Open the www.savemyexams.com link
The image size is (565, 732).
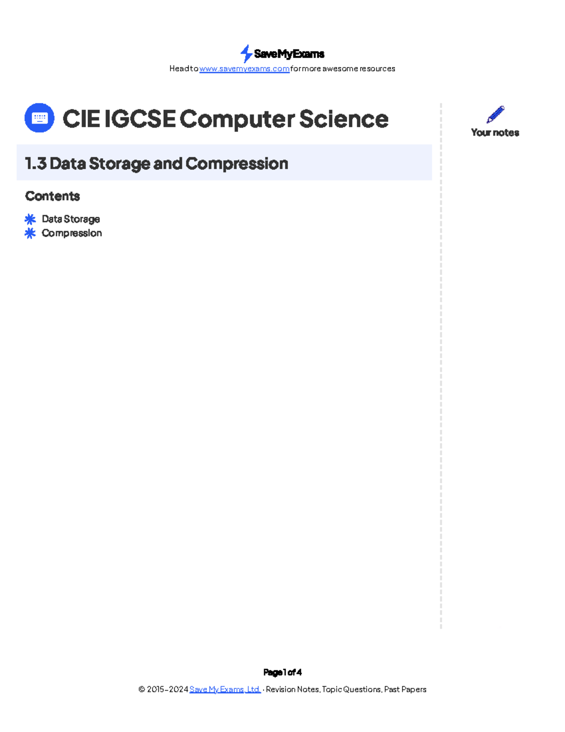coord(244,69)
